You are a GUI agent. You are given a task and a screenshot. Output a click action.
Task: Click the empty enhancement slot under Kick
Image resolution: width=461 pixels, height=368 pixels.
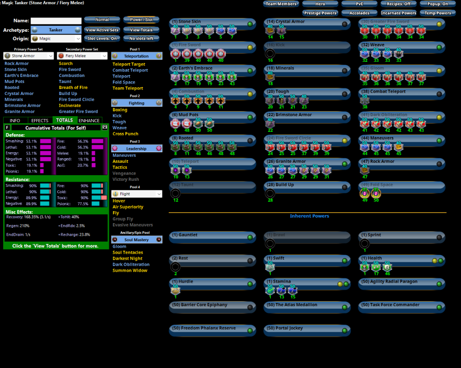pyautogui.click(x=270, y=53)
